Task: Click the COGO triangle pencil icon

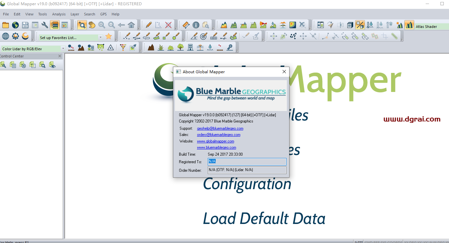Action: coord(194,36)
